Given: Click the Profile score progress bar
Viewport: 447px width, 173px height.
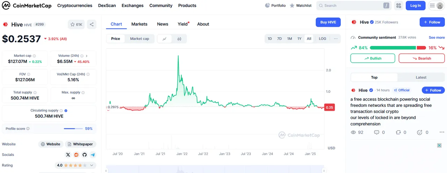Looking at the screenshot, I should (73, 128).
